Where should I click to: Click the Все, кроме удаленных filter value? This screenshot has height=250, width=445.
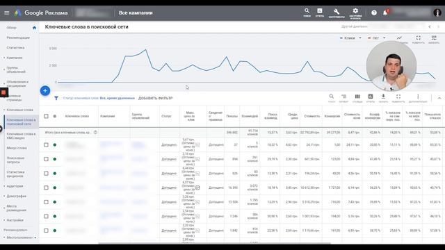click(118, 99)
